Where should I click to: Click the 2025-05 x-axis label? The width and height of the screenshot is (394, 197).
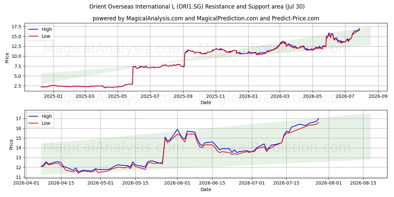point(118,97)
